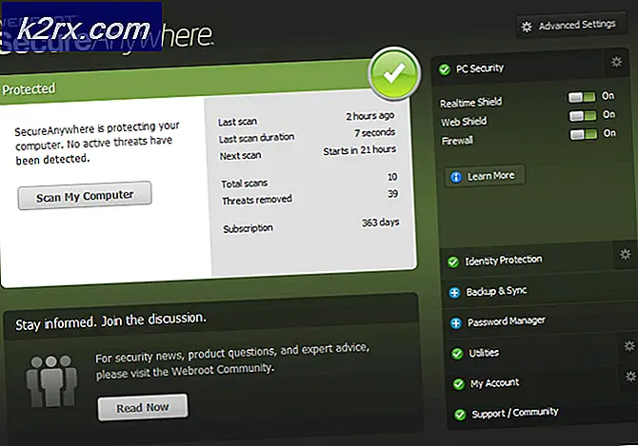
Task: Click the '363 days' subscription value
Action: (381, 223)
